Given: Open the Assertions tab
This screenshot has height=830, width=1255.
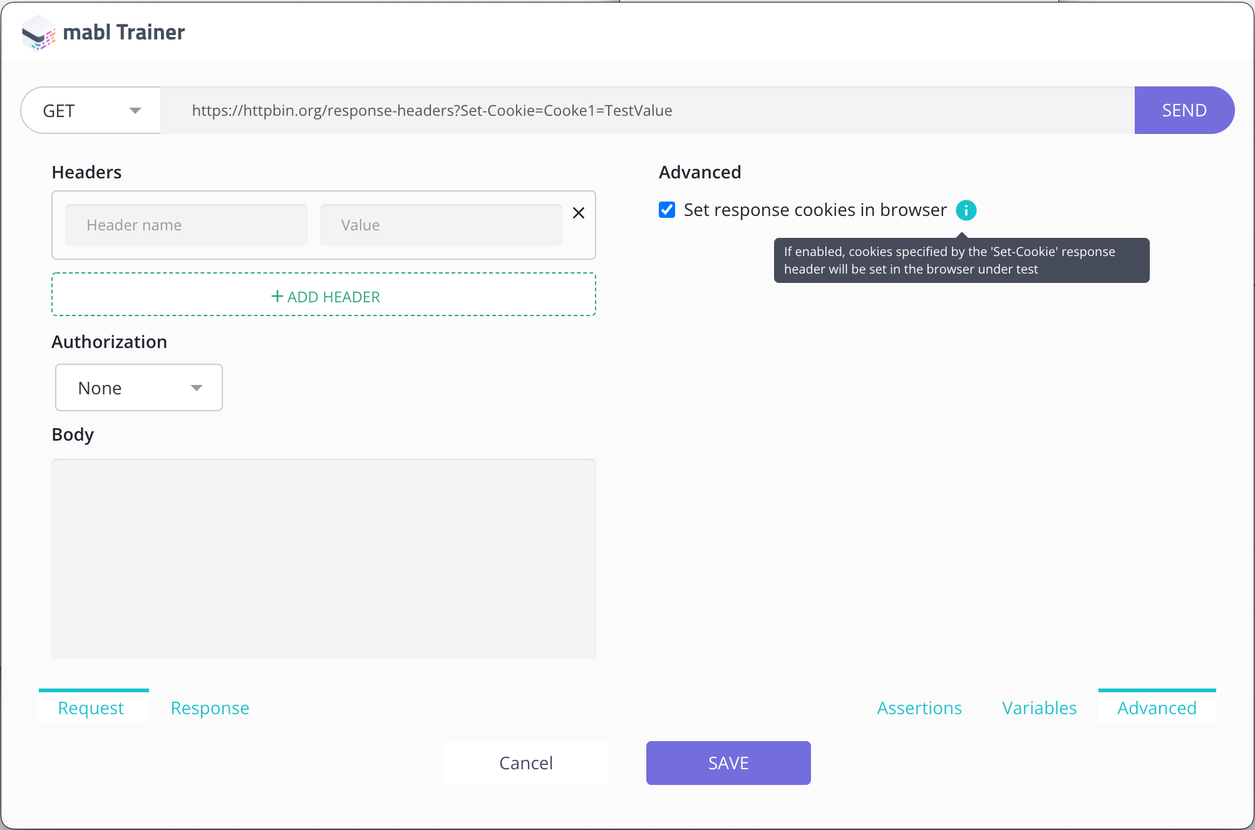Looking at the screenshot, I should pos(919,708).
